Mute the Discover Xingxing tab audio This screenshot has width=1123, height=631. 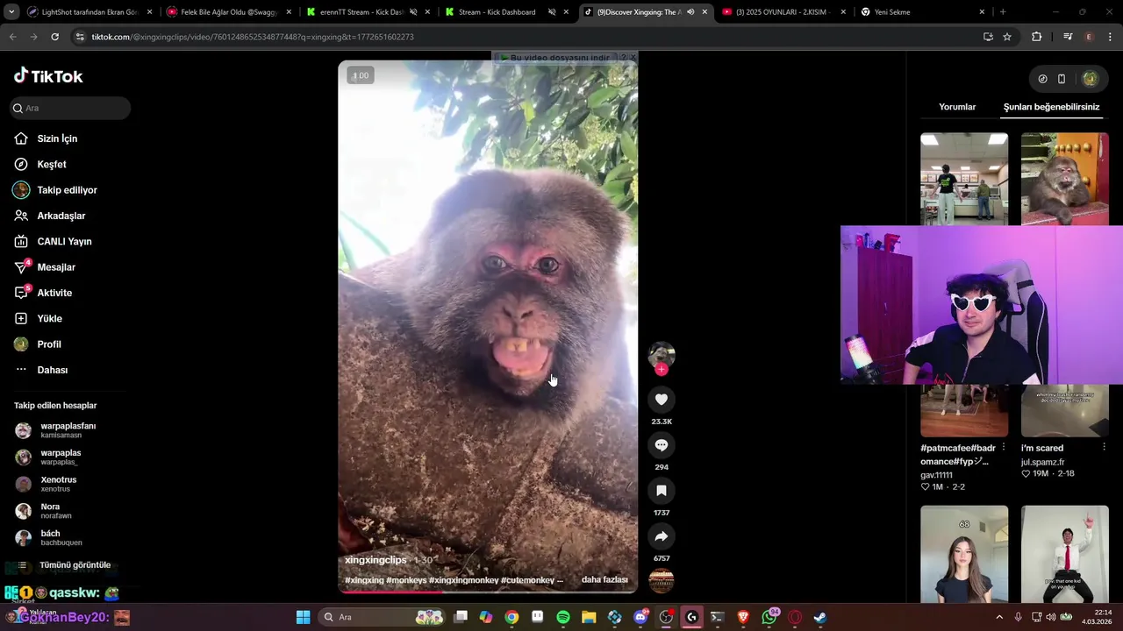pyautogui.click(x=690, y=12)
